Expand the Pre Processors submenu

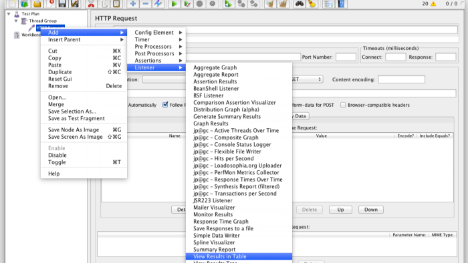pos(157,47)
